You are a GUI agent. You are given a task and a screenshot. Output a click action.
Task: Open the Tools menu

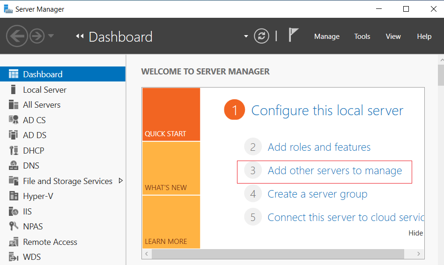362,37
